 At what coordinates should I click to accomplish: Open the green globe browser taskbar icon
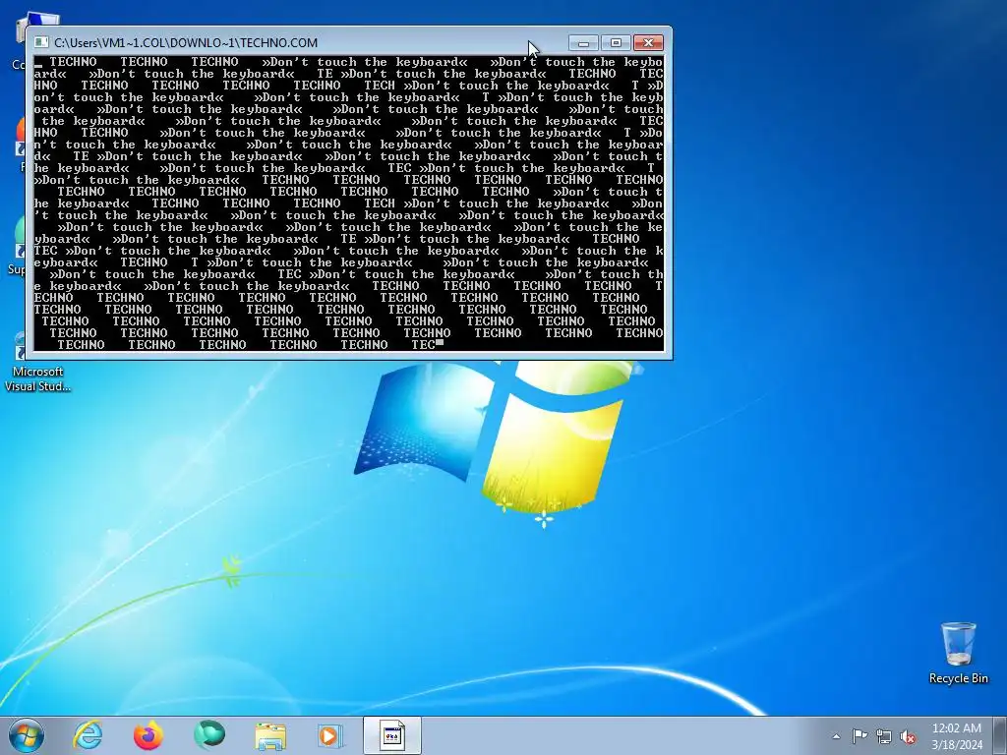(209, 735)
